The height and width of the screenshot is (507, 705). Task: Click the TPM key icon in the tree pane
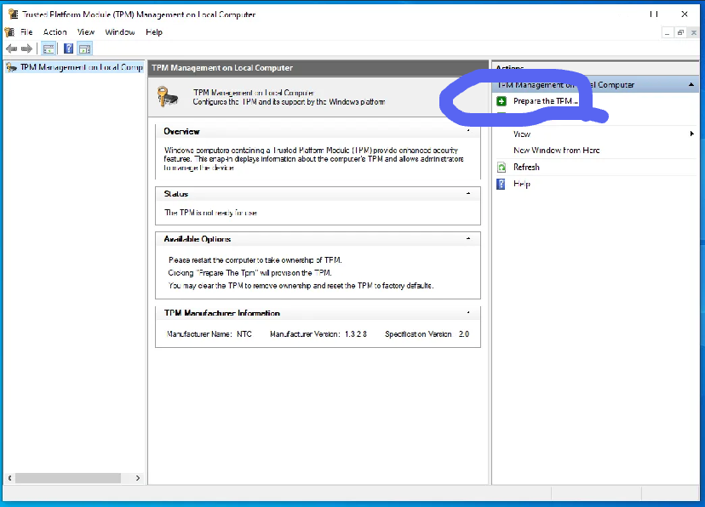(11, 67)
